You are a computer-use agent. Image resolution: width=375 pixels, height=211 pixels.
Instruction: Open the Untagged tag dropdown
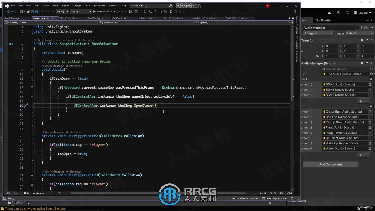[x=318, y=33]
